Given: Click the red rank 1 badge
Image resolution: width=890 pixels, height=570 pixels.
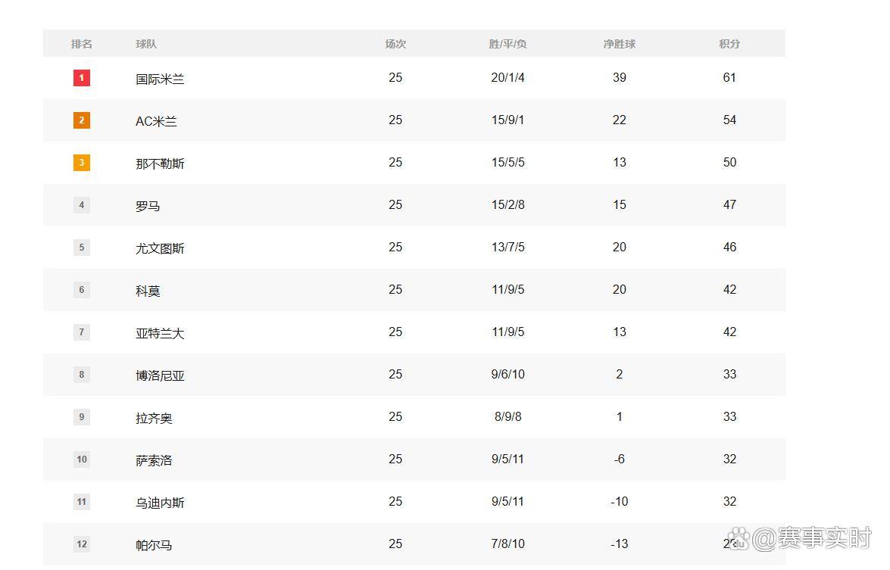Looking at the screenshot, I should click(82, 78).
